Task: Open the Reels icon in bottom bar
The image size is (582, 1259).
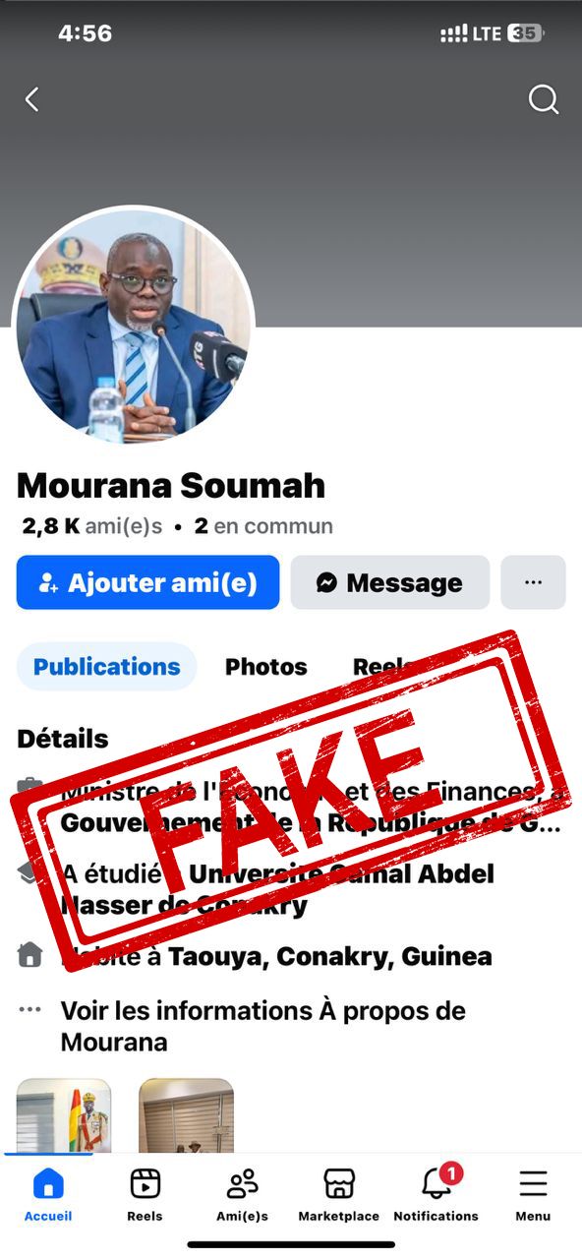Action: [x=145, y=1194]
